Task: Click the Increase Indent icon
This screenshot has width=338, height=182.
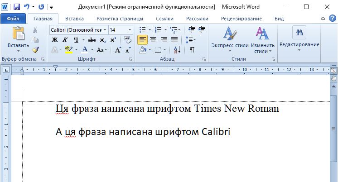Action: tap(202, 30)
